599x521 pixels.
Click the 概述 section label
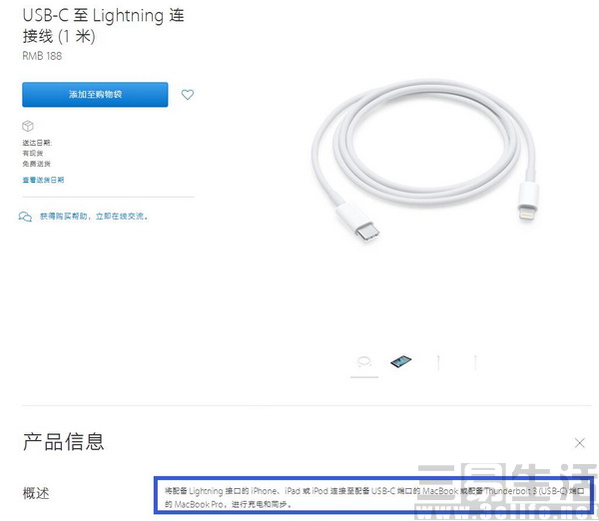[x=36, y=493]
